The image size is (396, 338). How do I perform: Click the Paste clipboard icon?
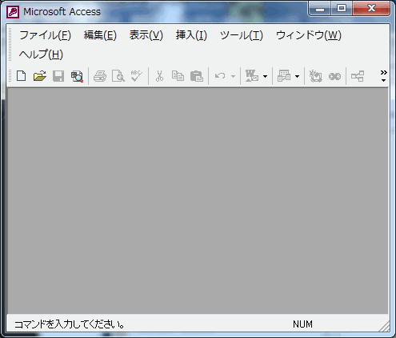[197, 76]
